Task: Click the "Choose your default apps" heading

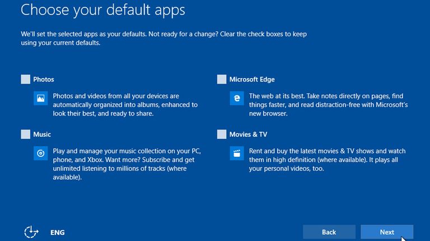Action: point(103,10)
